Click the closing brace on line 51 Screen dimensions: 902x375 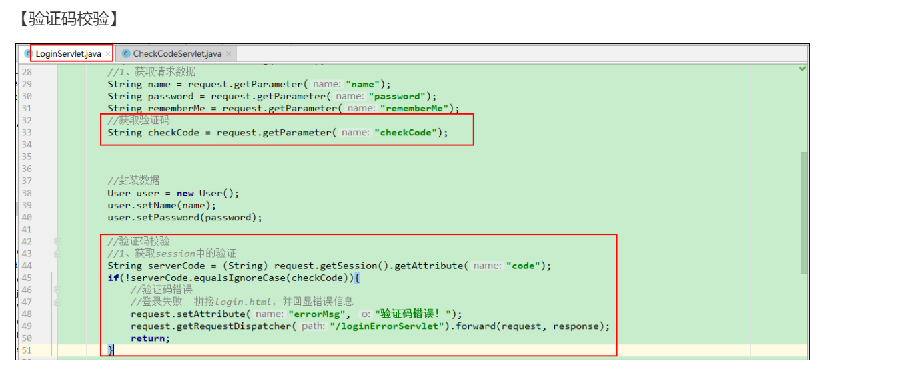click(111, 350)
